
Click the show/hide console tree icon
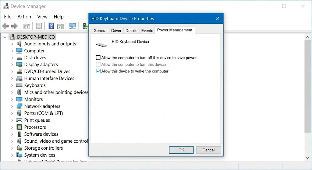[x=27, y=26]
